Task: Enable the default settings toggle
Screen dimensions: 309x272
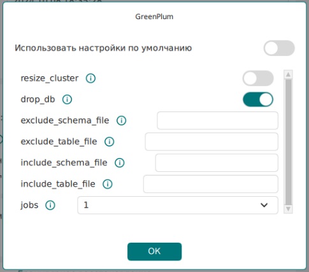Action: 279,48
